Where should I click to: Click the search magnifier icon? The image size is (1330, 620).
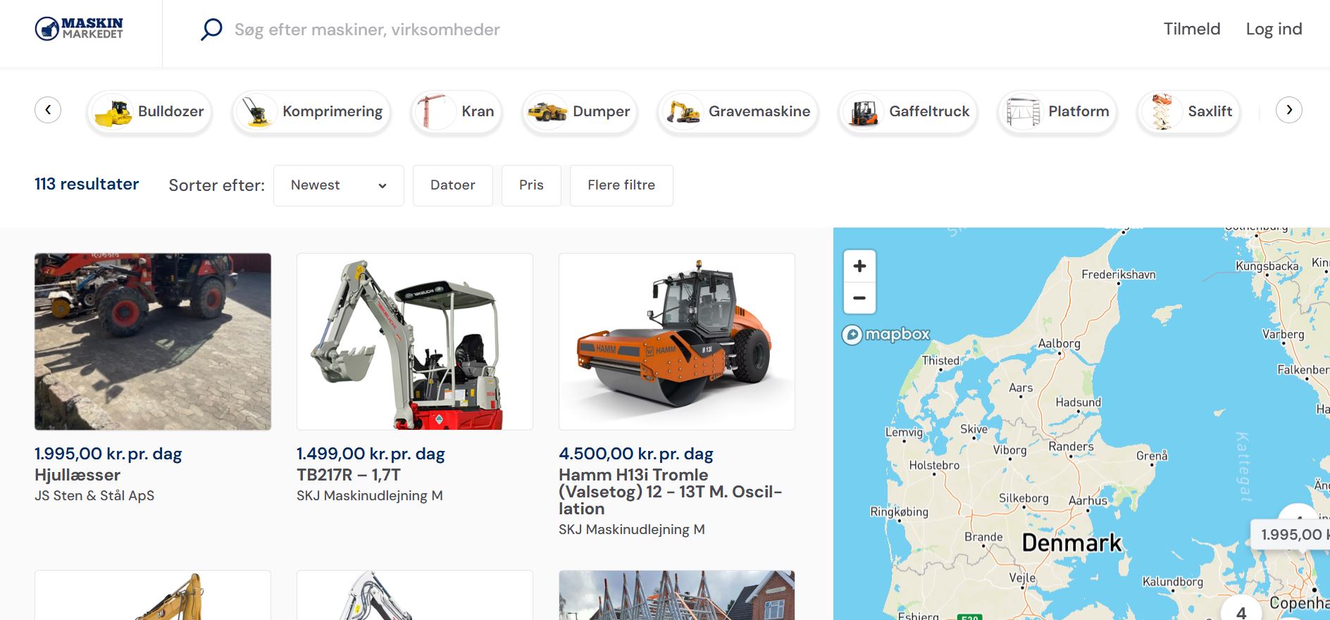[211, 30]
